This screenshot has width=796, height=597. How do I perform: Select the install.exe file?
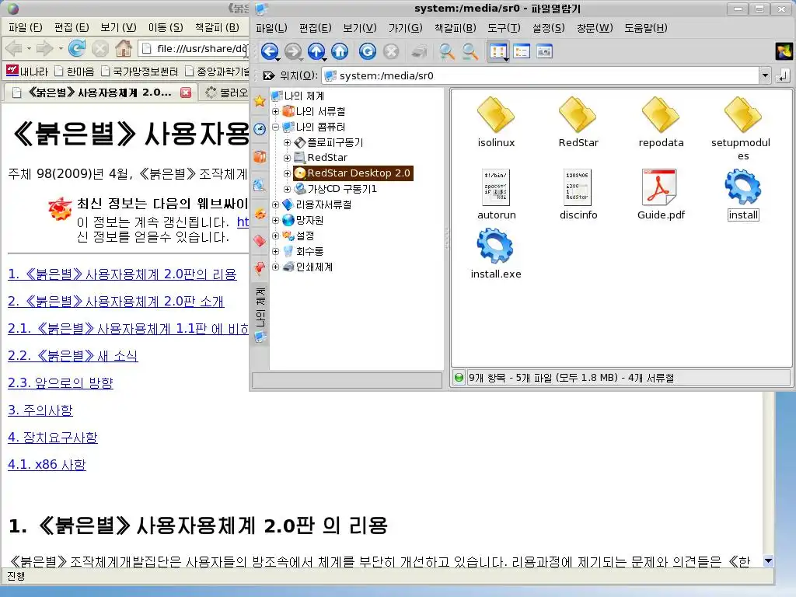[496, 253]
